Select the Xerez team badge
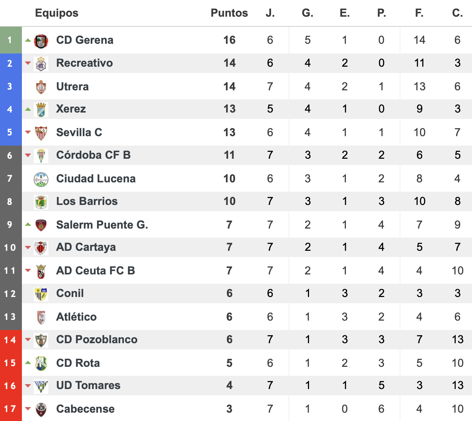The width and height of the screenshot is (472, 421). click(x=41, y=110)
